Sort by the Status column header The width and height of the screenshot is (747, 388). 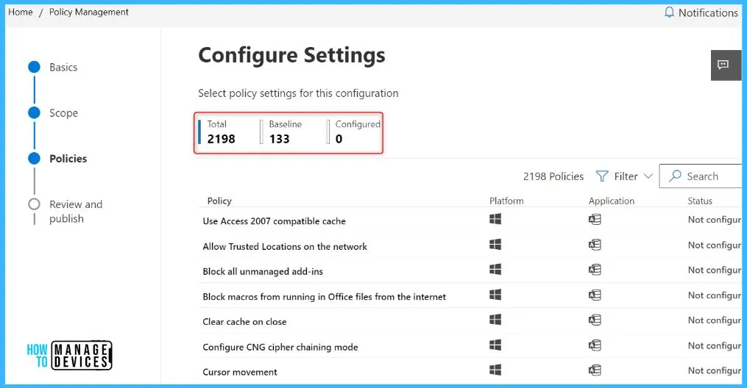[700, 201]
